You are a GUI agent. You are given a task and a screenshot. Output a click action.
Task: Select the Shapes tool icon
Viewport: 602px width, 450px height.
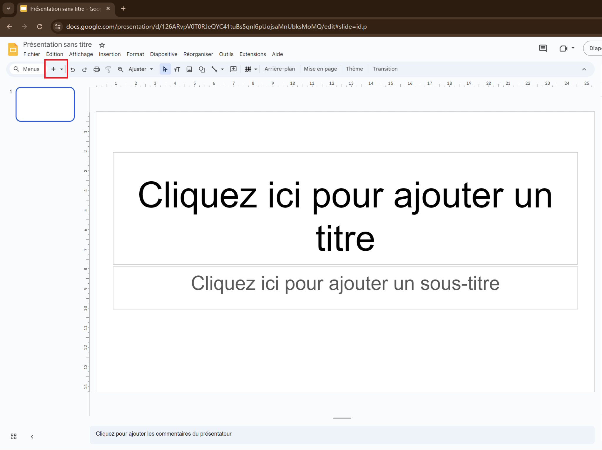pyautogui.click(x=202, y=69)
